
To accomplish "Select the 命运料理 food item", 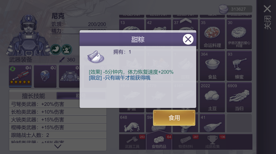I will click(212, 34).
